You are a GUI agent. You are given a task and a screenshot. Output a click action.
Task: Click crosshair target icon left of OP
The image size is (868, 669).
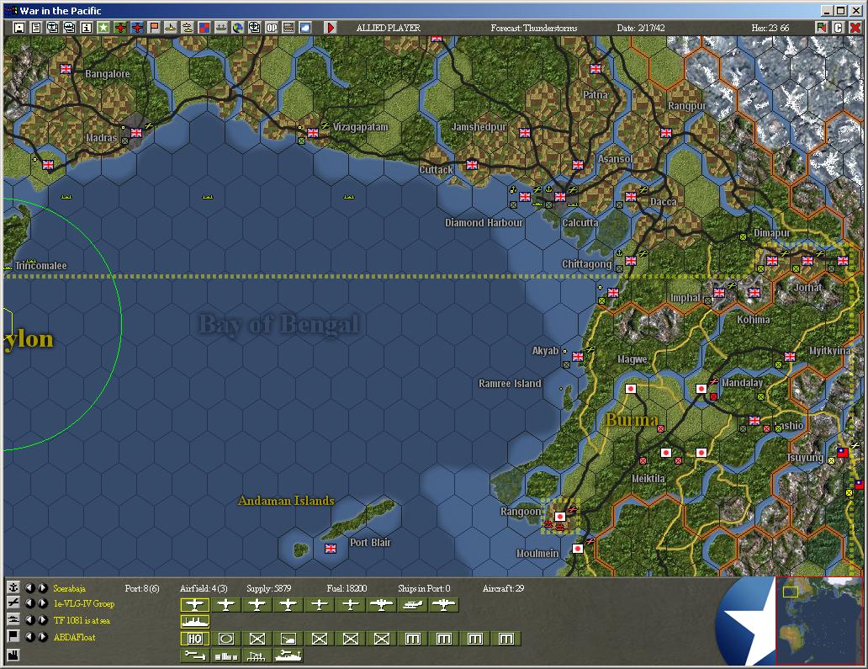255,27
